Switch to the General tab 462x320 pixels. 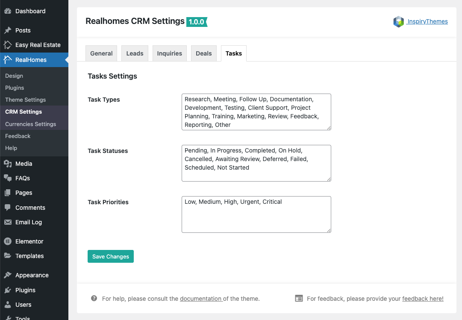point(101,53)
